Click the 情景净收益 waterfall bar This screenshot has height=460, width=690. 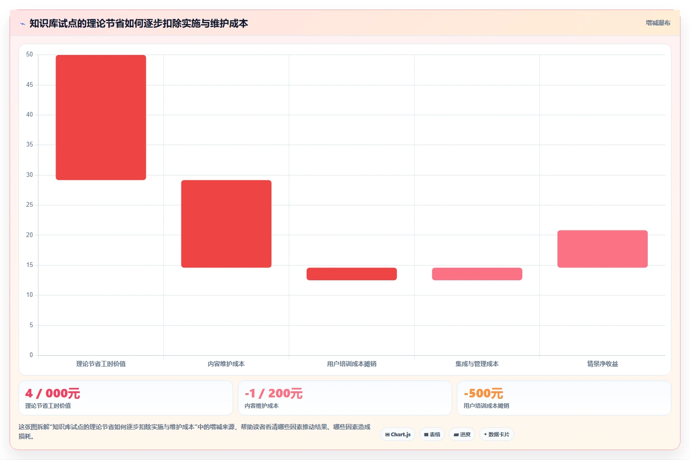(602, 249)
